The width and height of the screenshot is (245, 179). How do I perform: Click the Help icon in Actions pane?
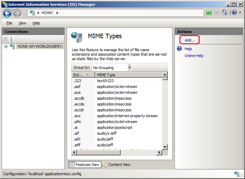[179, 49]
